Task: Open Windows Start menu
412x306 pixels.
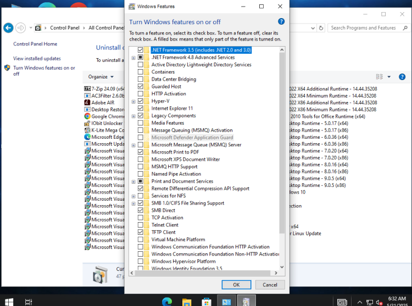Action: point(9,302)
